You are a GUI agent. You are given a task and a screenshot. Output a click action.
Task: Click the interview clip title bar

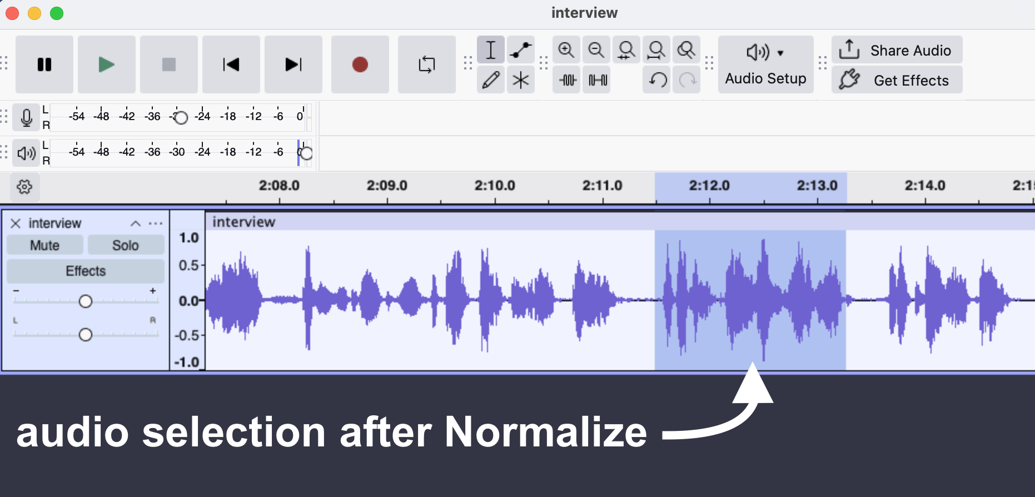[620, 222]
